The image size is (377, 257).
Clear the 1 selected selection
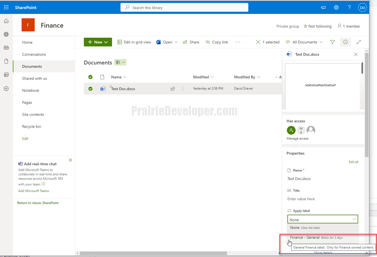(258, 42)
